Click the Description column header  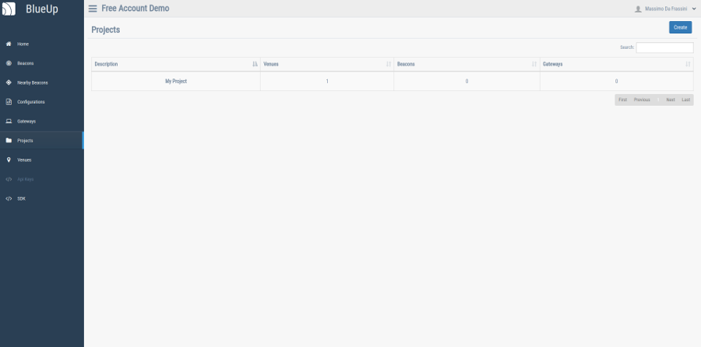(x=176, y=64)
